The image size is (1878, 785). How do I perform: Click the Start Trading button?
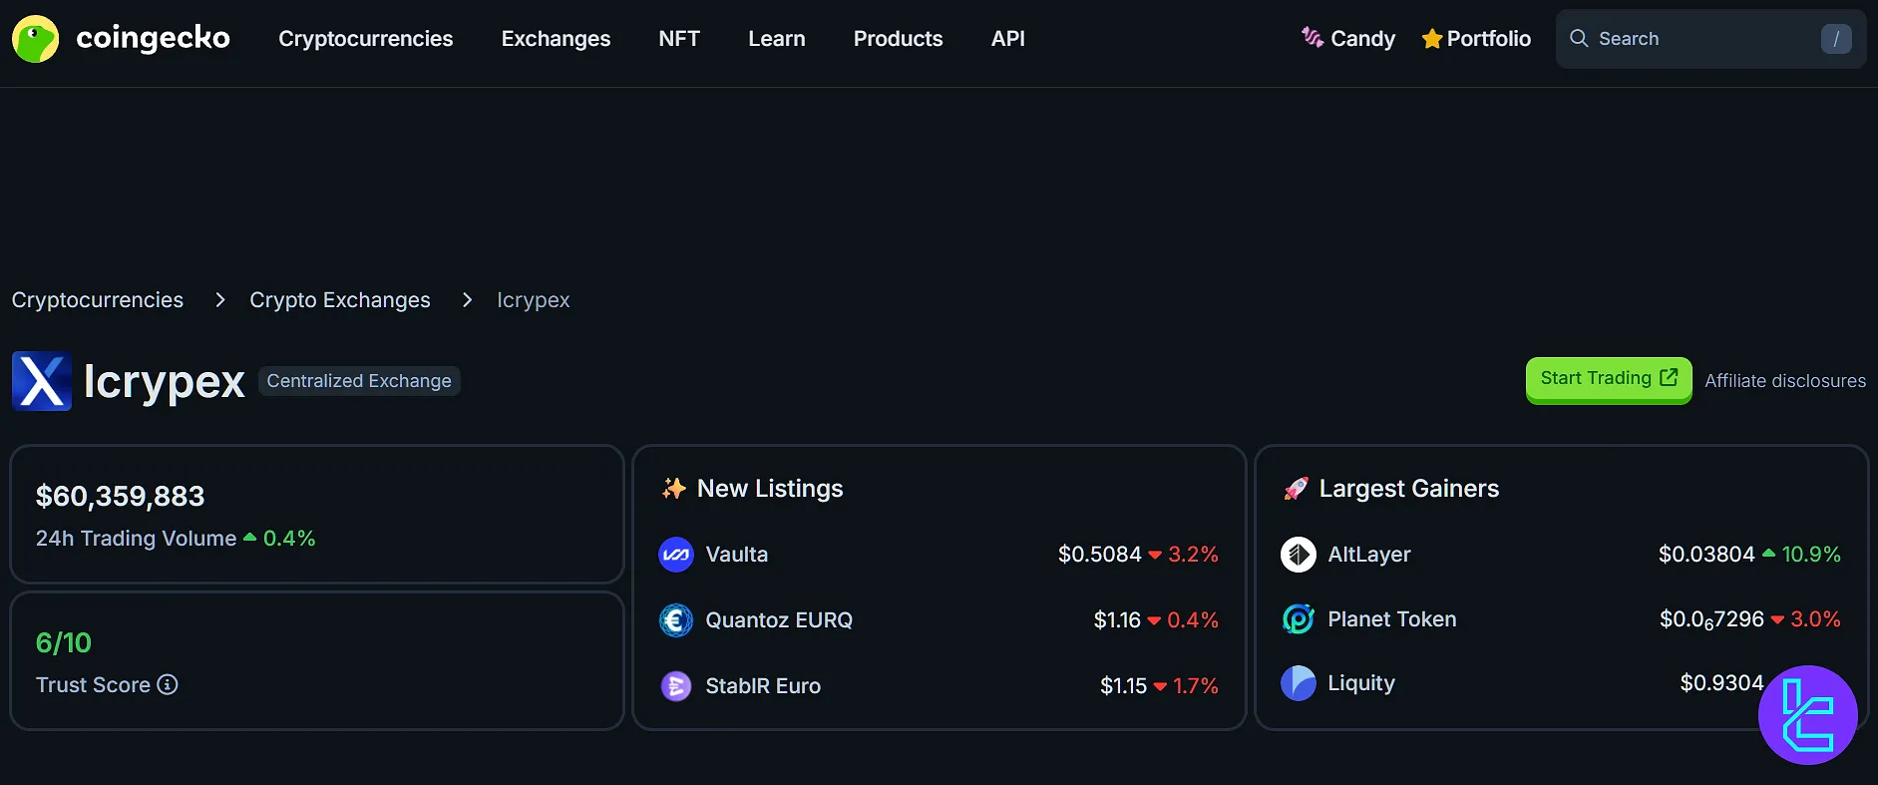[1609, 379]
